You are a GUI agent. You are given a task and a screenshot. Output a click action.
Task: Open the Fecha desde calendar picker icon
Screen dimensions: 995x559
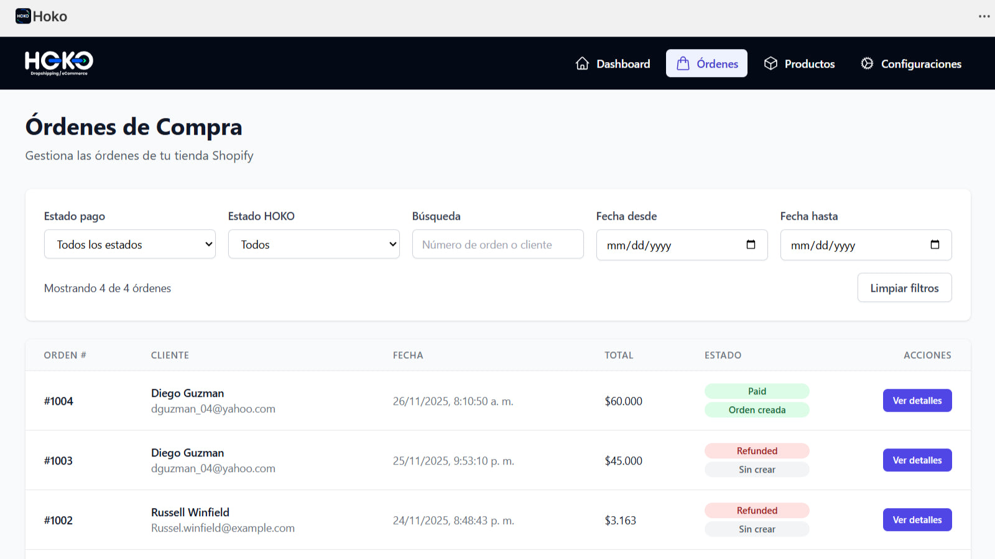tap(751, 245)
